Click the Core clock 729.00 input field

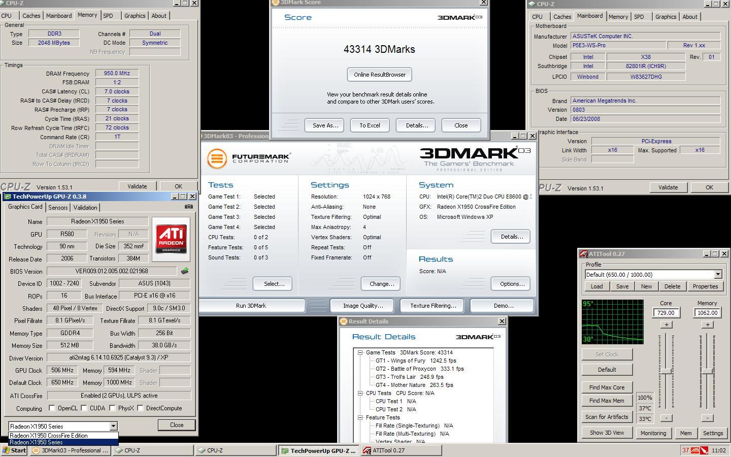(666, 313)
